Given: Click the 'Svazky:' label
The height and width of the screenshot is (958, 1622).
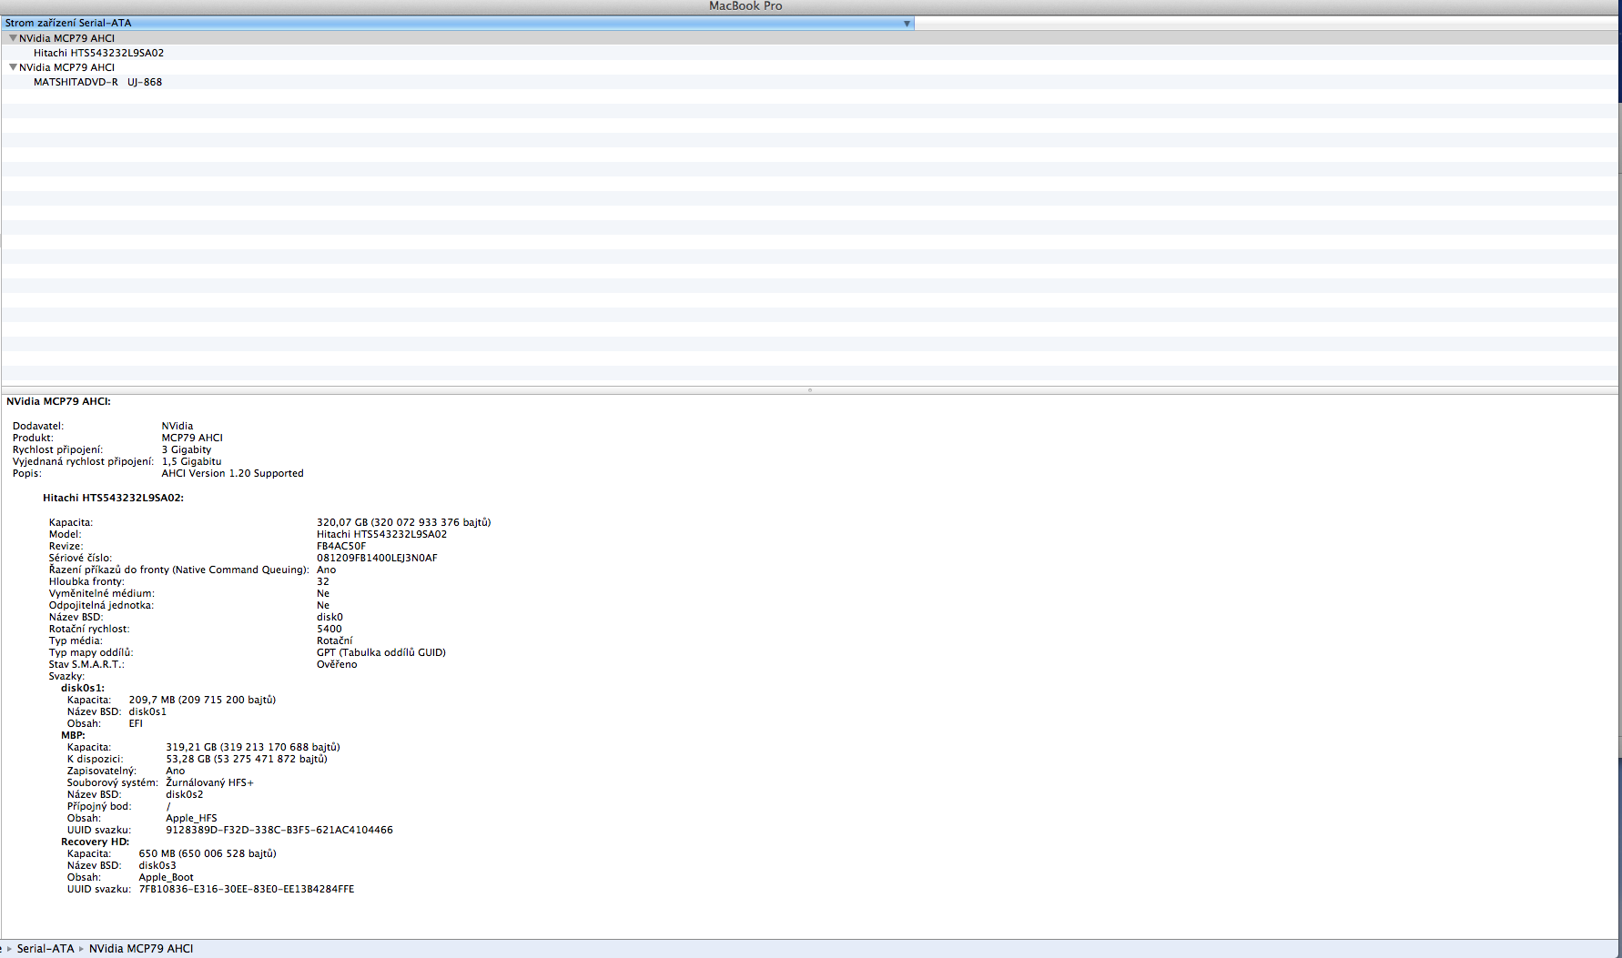Looking at the screenshot, I should pos(66,676).
